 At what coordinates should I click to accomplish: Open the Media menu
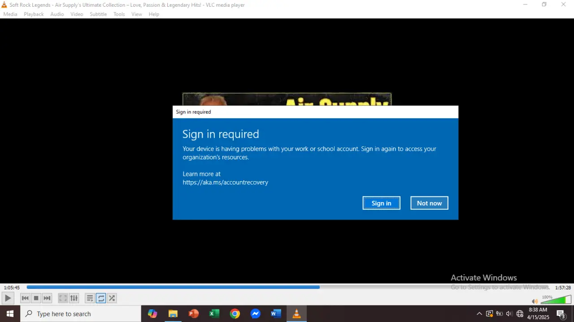(10, 14)
